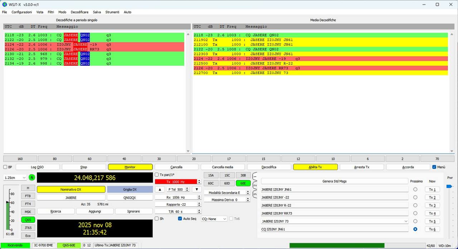The height and width of the screenshot is (249, 458).
Task: Activate MSK mode
Action: click(x=28, y=211)
